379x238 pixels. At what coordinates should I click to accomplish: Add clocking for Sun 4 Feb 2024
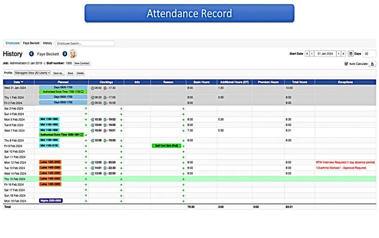(121, 114)
